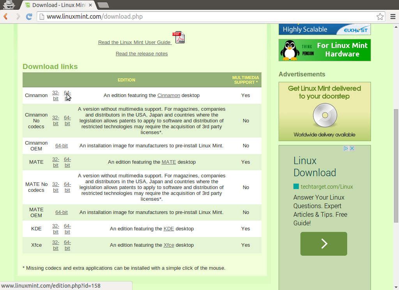Click the KDE desktop link in the table
The height and width of the screenshot is (290, 399).
[169, 228]
